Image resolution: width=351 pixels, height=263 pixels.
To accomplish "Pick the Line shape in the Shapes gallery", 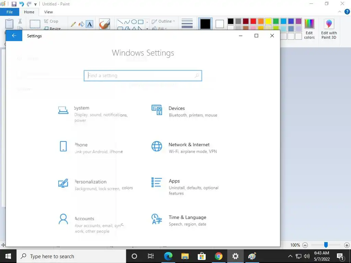I will pos(120,22).
